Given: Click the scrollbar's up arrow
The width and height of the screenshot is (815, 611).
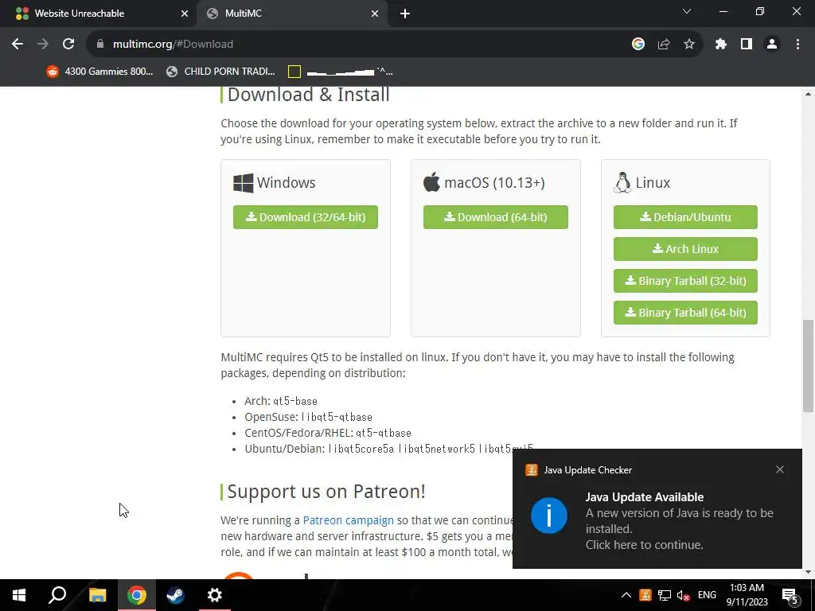Looking at the screenshot, I should tap(808, 94).
